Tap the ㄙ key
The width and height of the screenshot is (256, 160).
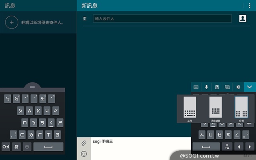click(x=202, y=135)
